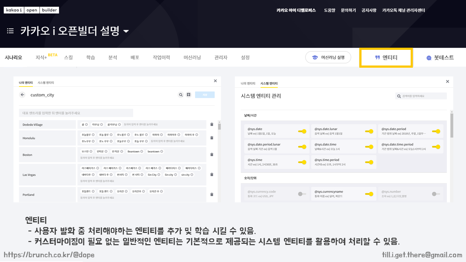Open the 엔티티 button

pyautogui.click(x=386, y=57)
